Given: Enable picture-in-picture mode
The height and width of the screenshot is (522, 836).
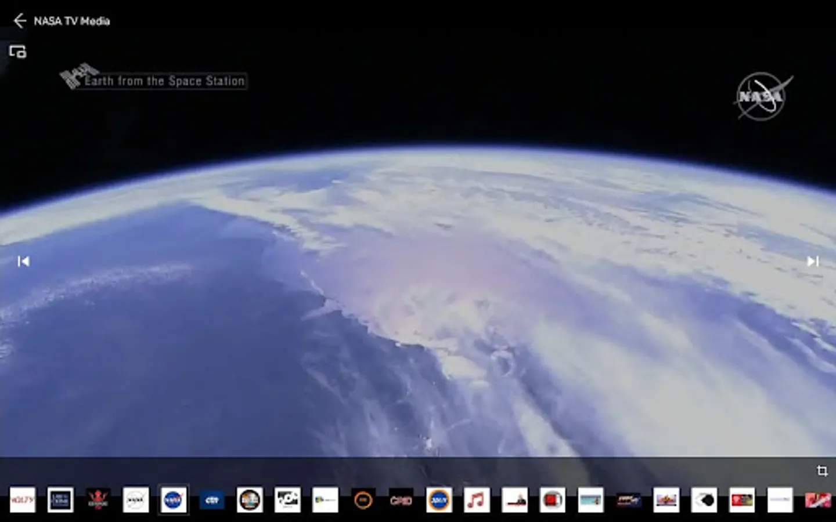Looking at the screenshot, I should [x=17, y=52].
